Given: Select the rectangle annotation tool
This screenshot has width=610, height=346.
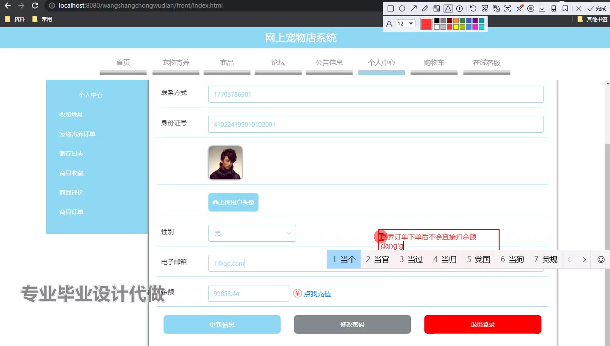Looking at the screenshot, I should [391, 8].
